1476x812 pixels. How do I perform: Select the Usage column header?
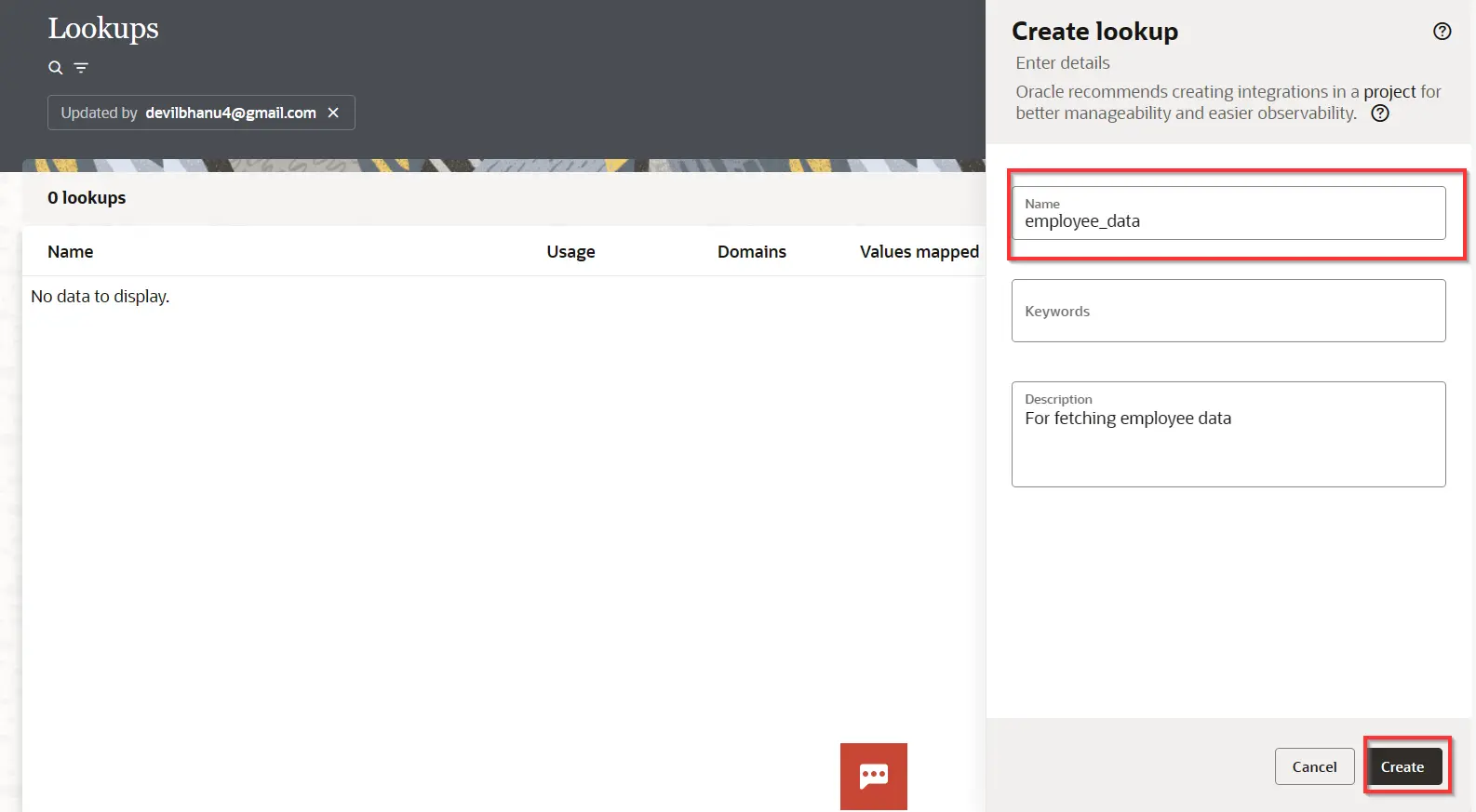tap(570, 252)
